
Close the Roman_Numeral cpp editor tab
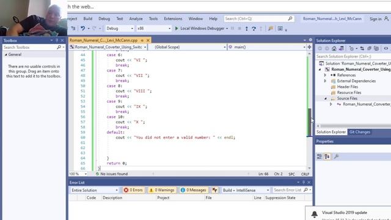(x=148, y=40)
